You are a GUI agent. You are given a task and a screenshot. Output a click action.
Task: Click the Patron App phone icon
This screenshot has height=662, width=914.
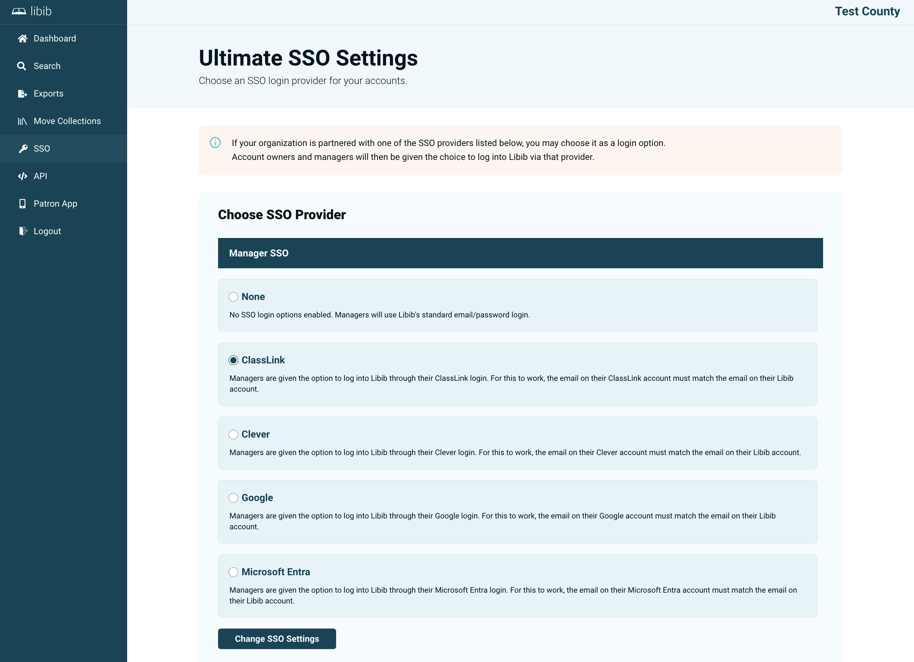pos(23,203)
